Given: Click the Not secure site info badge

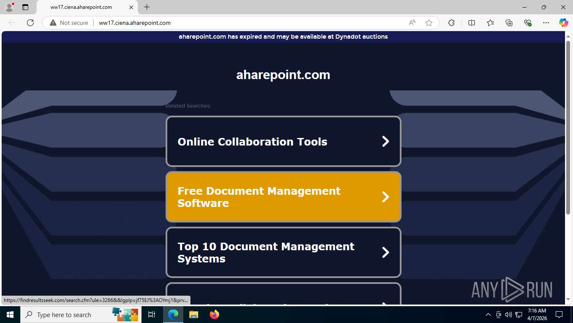Looking at the screenshot, I should pos(69,23).
